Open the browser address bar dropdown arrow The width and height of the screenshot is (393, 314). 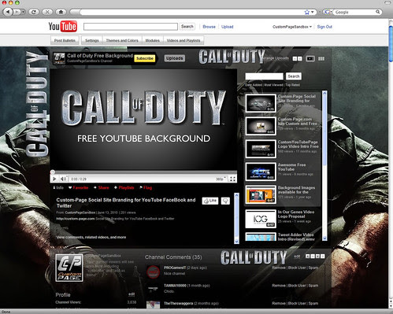313,12
